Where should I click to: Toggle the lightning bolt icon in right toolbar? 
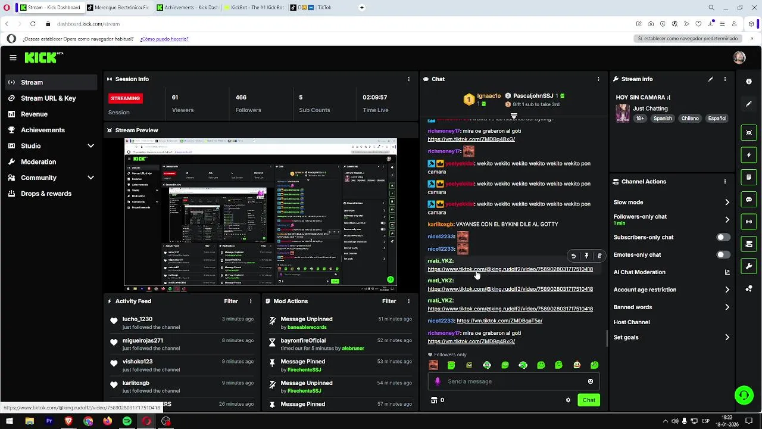click(x=749, y=155)
